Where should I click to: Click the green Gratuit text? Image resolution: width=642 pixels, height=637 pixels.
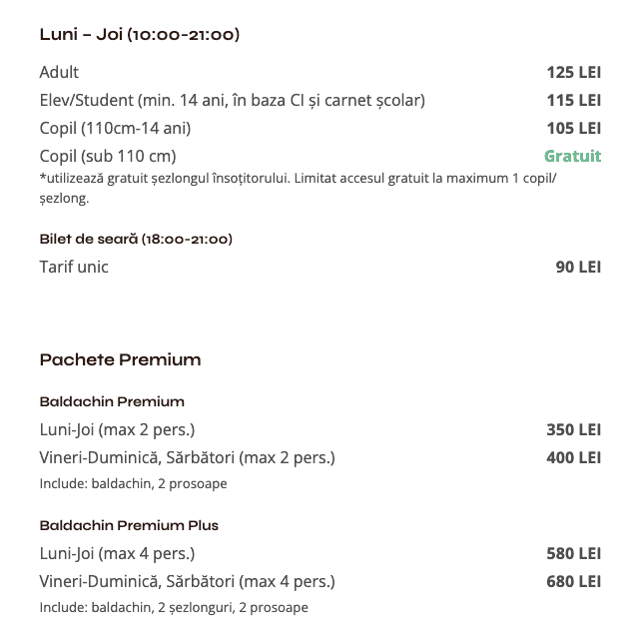(x=572, y=156)
